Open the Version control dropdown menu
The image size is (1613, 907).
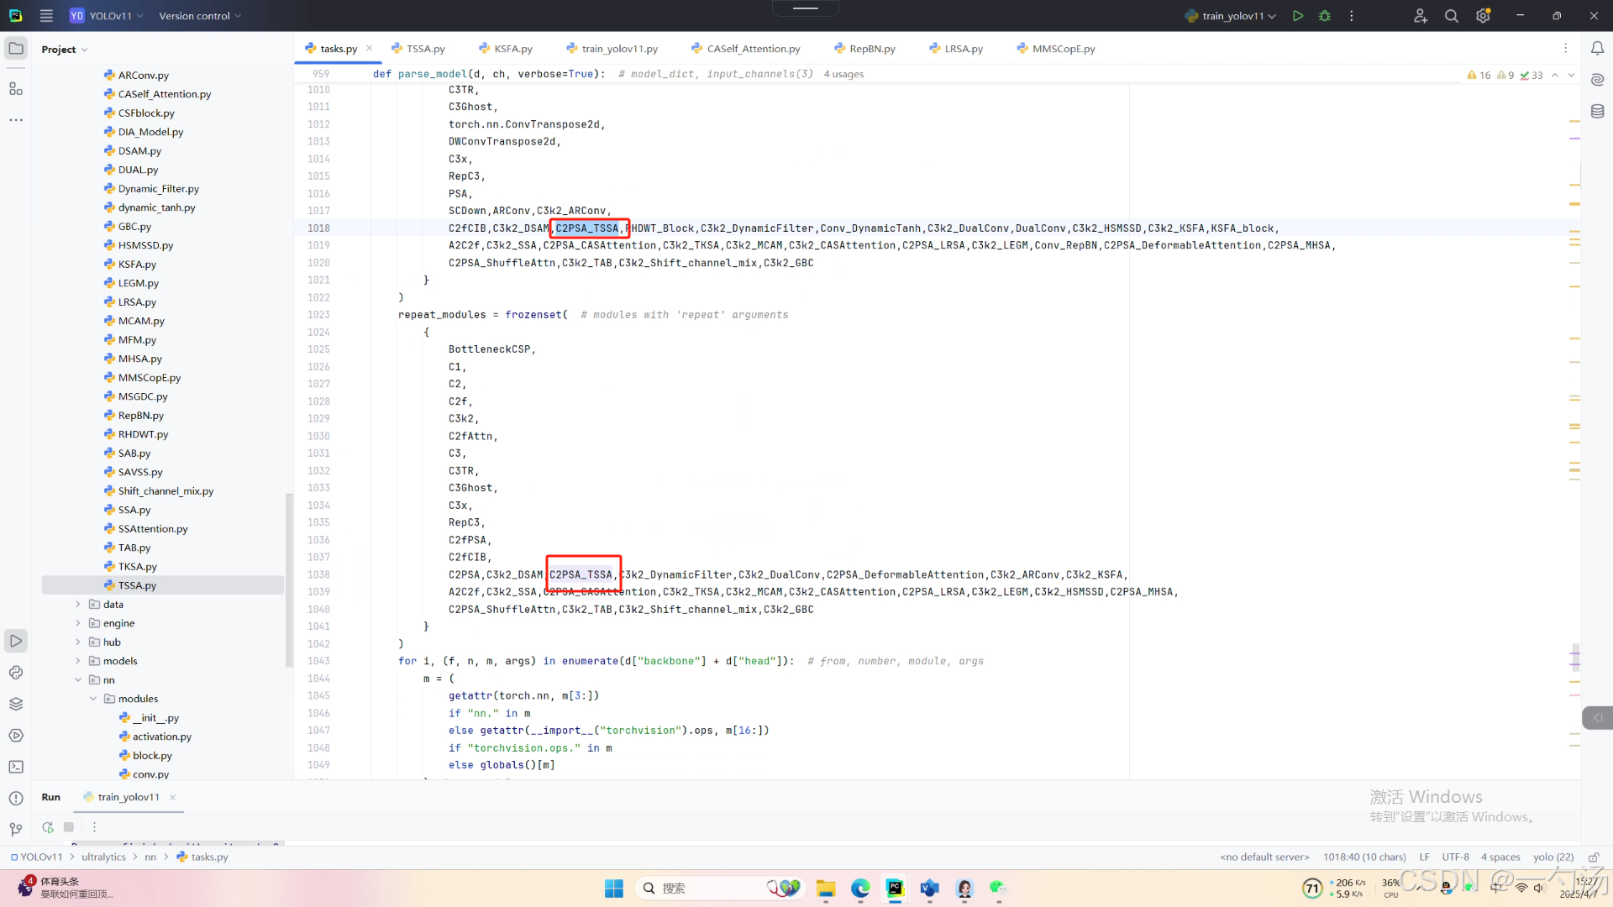tap(200, 16)
